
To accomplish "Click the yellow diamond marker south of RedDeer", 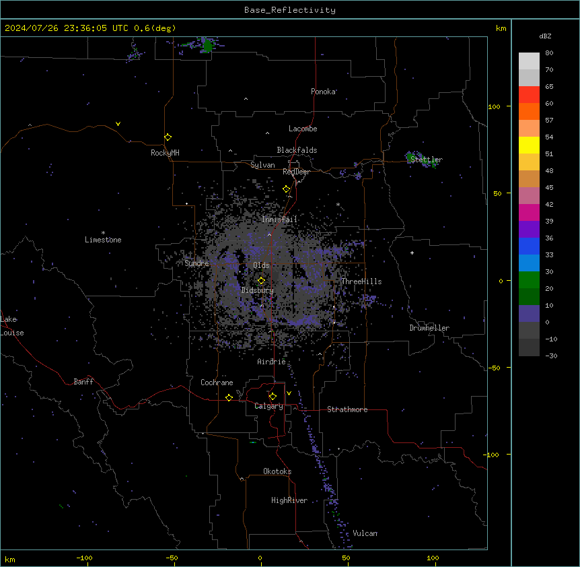I will [x=287, y=189].
